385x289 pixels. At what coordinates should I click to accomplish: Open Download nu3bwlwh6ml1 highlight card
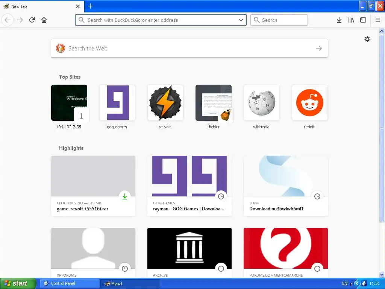(x=286, y=186)
